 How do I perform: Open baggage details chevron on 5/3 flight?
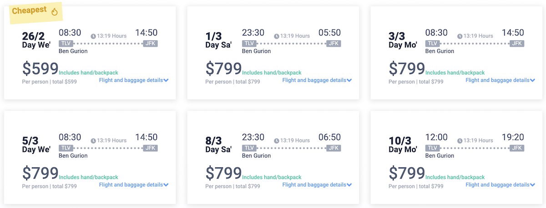coord(166,185)
